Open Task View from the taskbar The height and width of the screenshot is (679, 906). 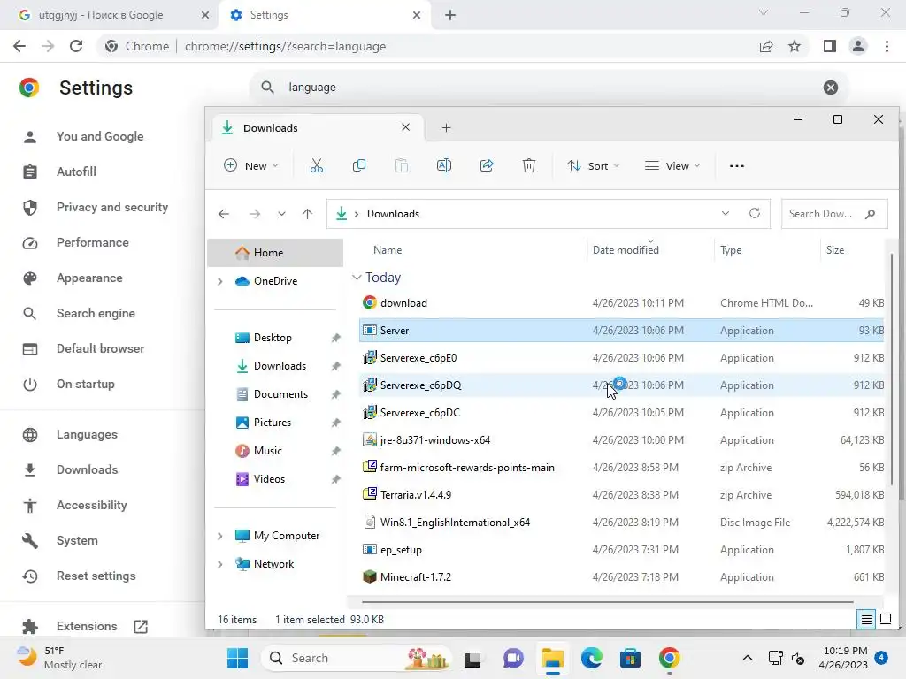[472, 659]
